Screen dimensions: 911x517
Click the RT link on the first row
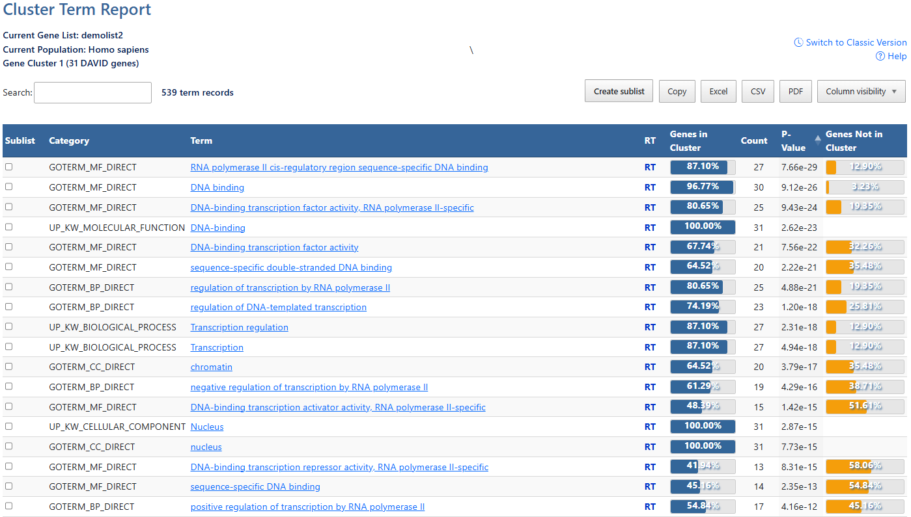(650, 167)
